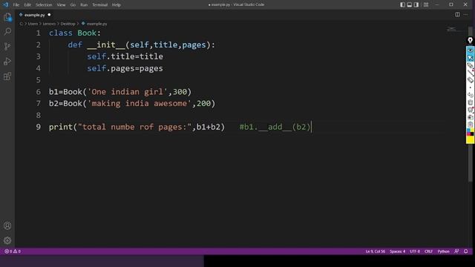The width and height of the screenshot is (475, 267).
Task: Click line number 9 in gutter
Action: [39, 127]
